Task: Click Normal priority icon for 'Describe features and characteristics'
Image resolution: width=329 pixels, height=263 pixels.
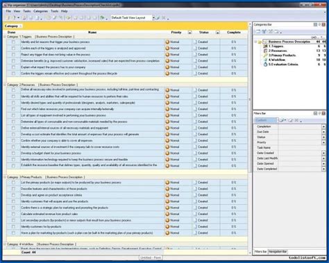Action: [x=167, y=189]
